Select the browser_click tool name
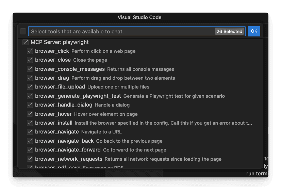281x190 pixels. point(52,51)
